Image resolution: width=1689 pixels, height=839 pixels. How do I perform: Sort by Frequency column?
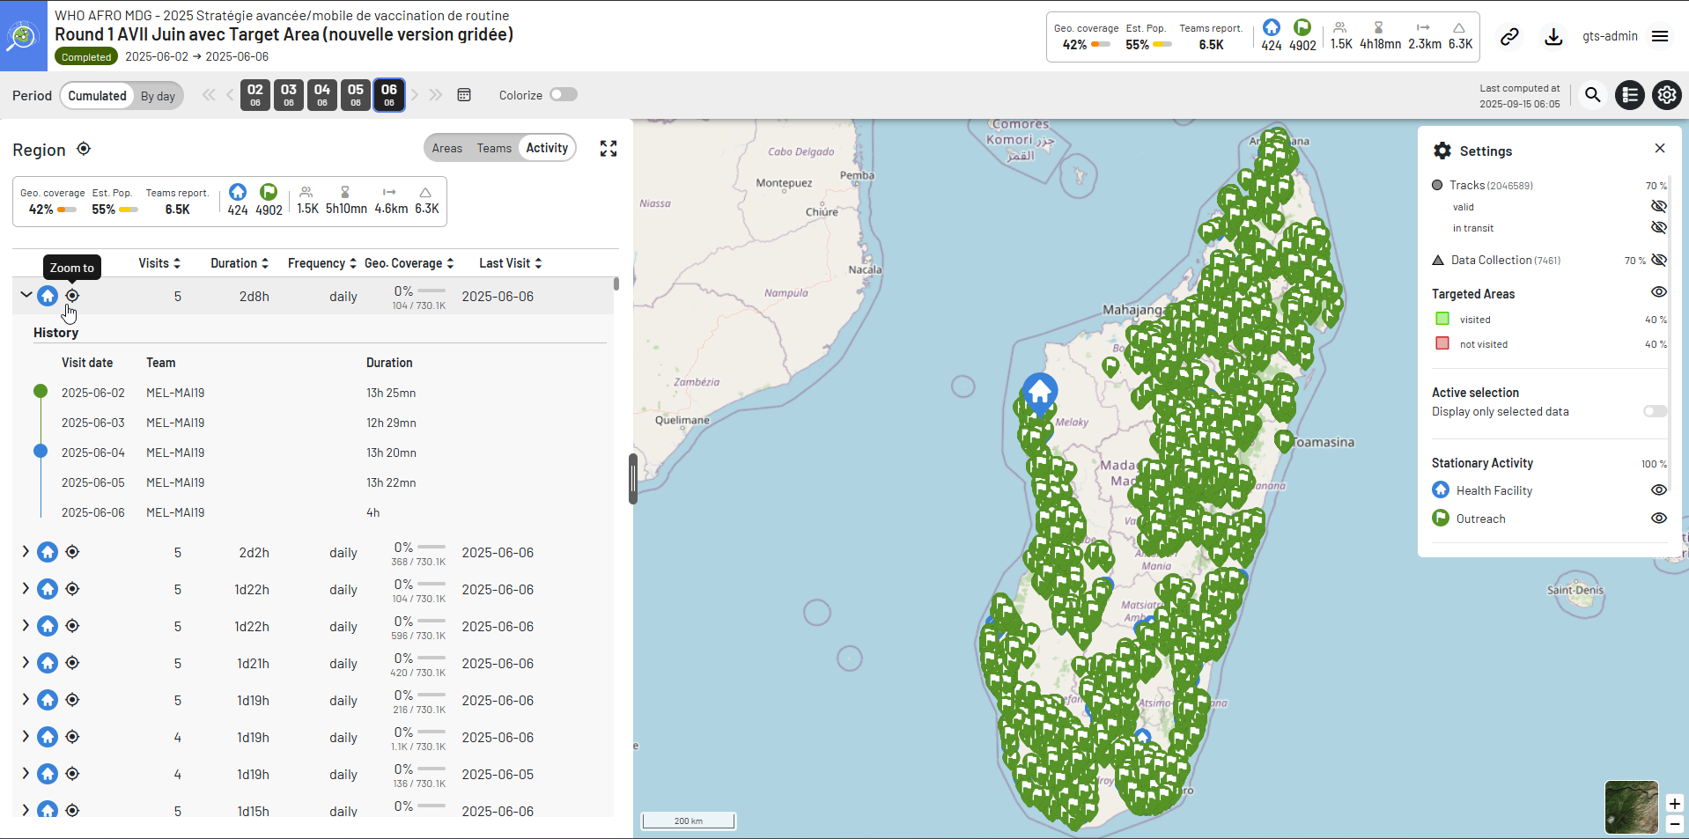(x=322, y=263)
